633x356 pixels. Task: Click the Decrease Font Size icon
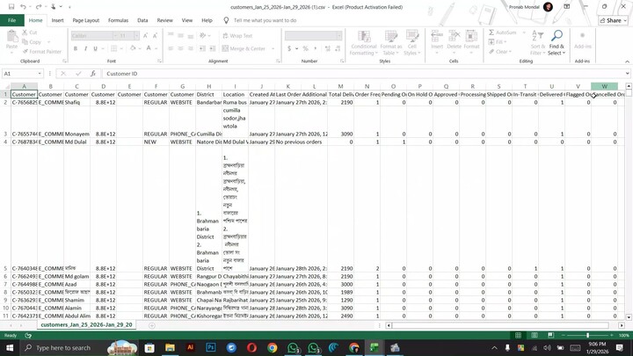[x=155, y=36]
